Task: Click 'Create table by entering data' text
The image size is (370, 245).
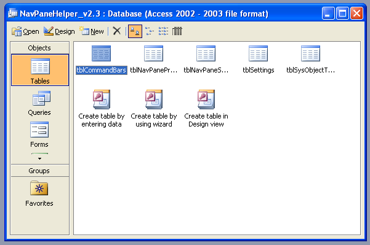Action: click(x=102, y=120)
